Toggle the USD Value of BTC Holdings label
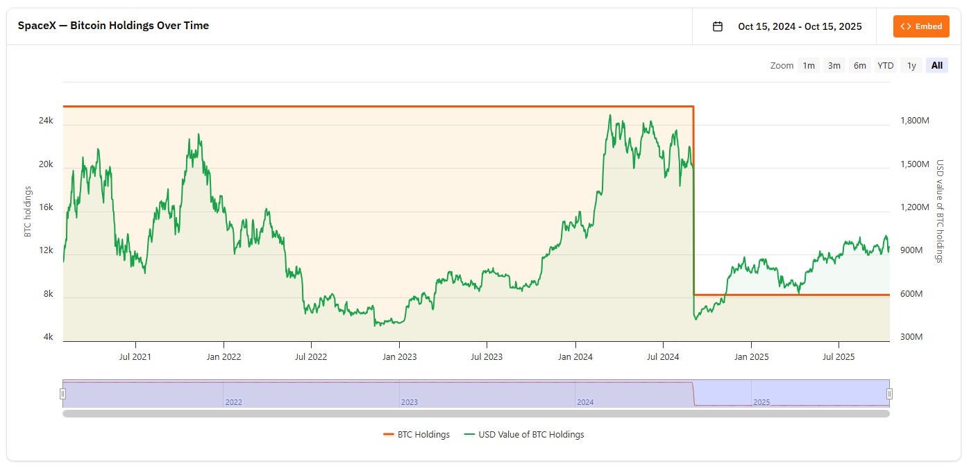Screen dimensions: 969x466 531,435
